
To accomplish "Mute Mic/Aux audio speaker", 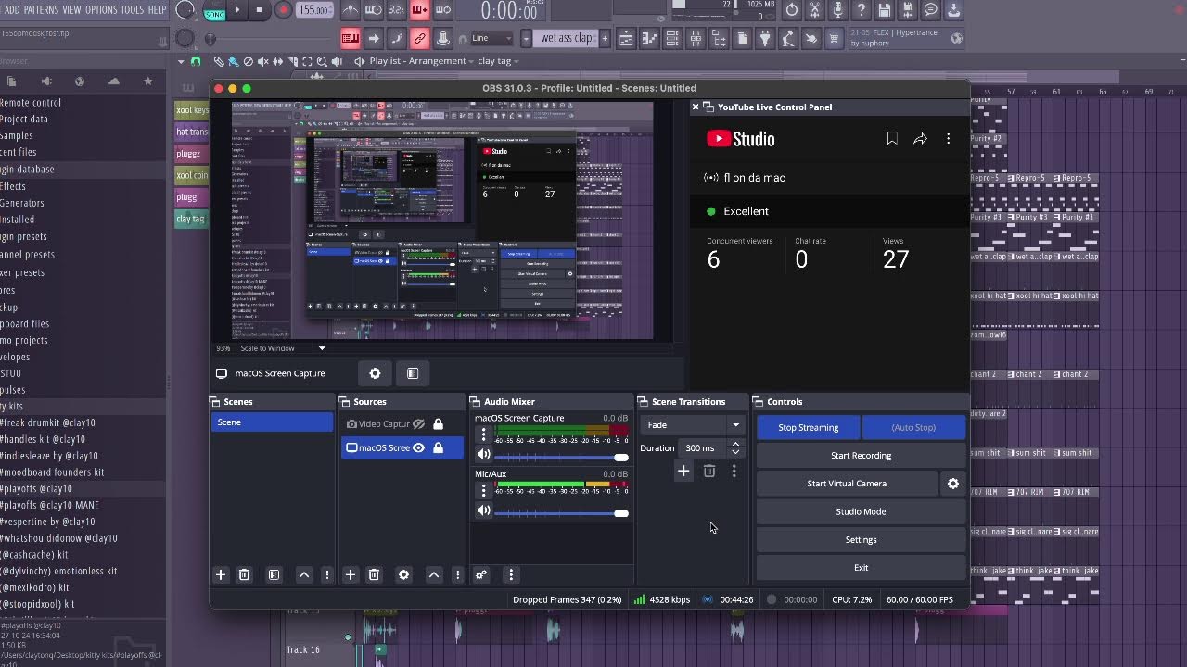I will pyautogui.click(x=483, y=510).
